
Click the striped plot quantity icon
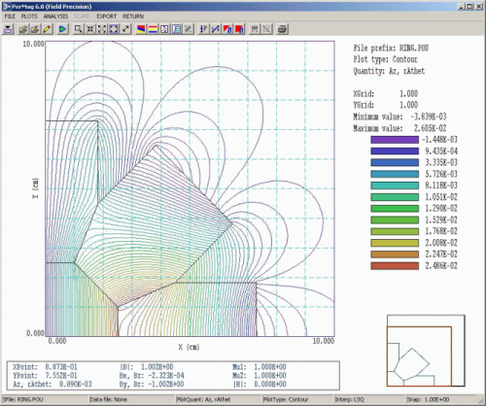click(153, 29)
